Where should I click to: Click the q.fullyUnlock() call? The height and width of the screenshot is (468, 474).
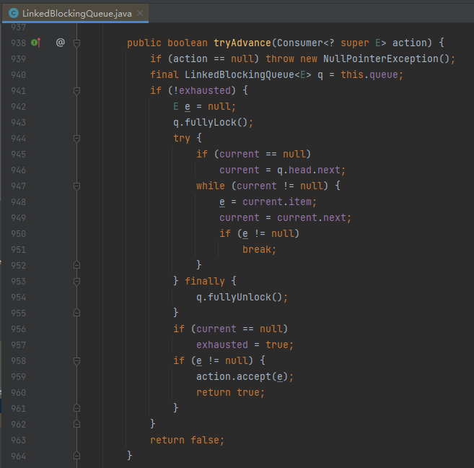[x=239, y=297]
